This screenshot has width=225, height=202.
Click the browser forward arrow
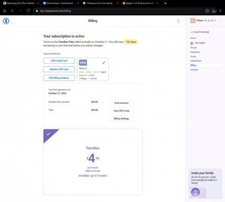(21, 11)
